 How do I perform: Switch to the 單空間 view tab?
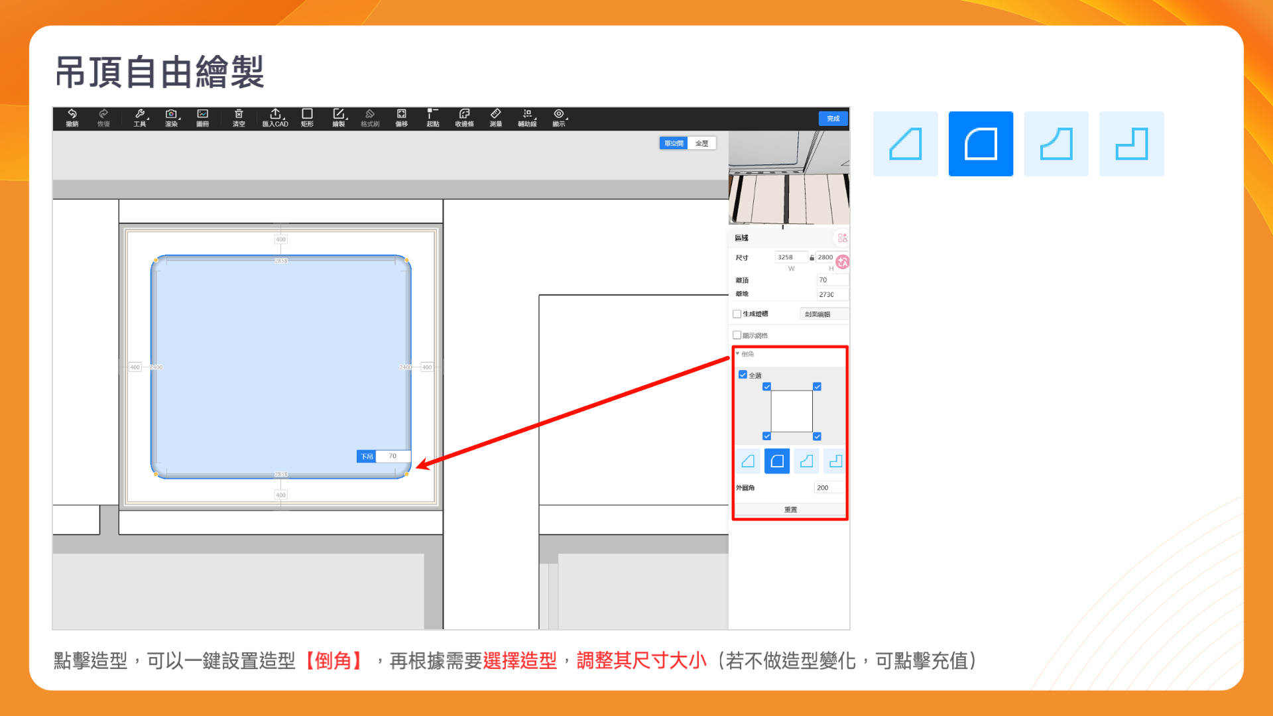(x=674, y=143)
